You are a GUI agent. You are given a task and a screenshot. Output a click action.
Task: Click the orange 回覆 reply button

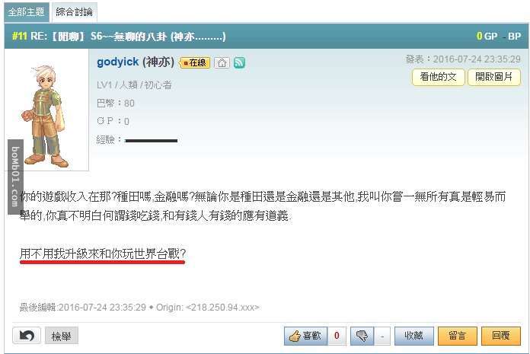click(501, 336)
